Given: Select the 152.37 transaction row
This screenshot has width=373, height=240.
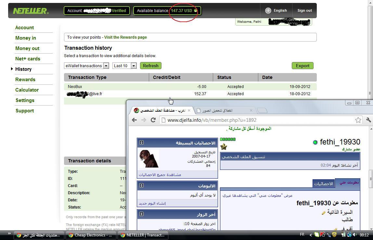Looking at the screenshot, I should point(190,94).
